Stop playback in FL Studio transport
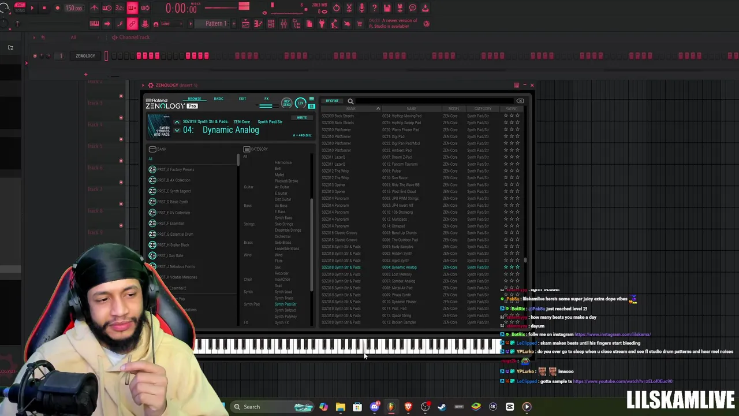Viewport: 739px width, 416px height. pyautogui.click(x=44, y=8)
